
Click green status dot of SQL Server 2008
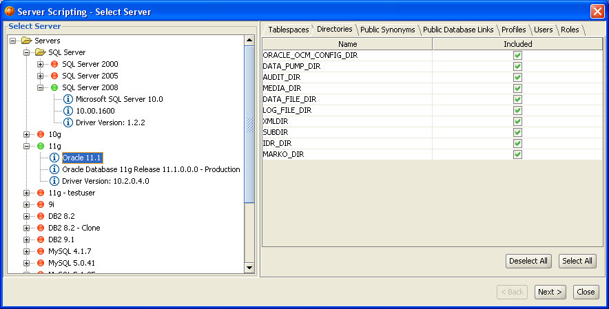[x=54, y=87]
